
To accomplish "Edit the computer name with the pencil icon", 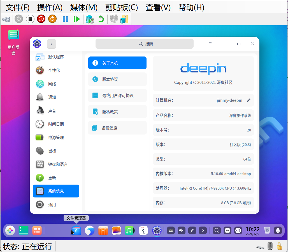I will point(249,100).
